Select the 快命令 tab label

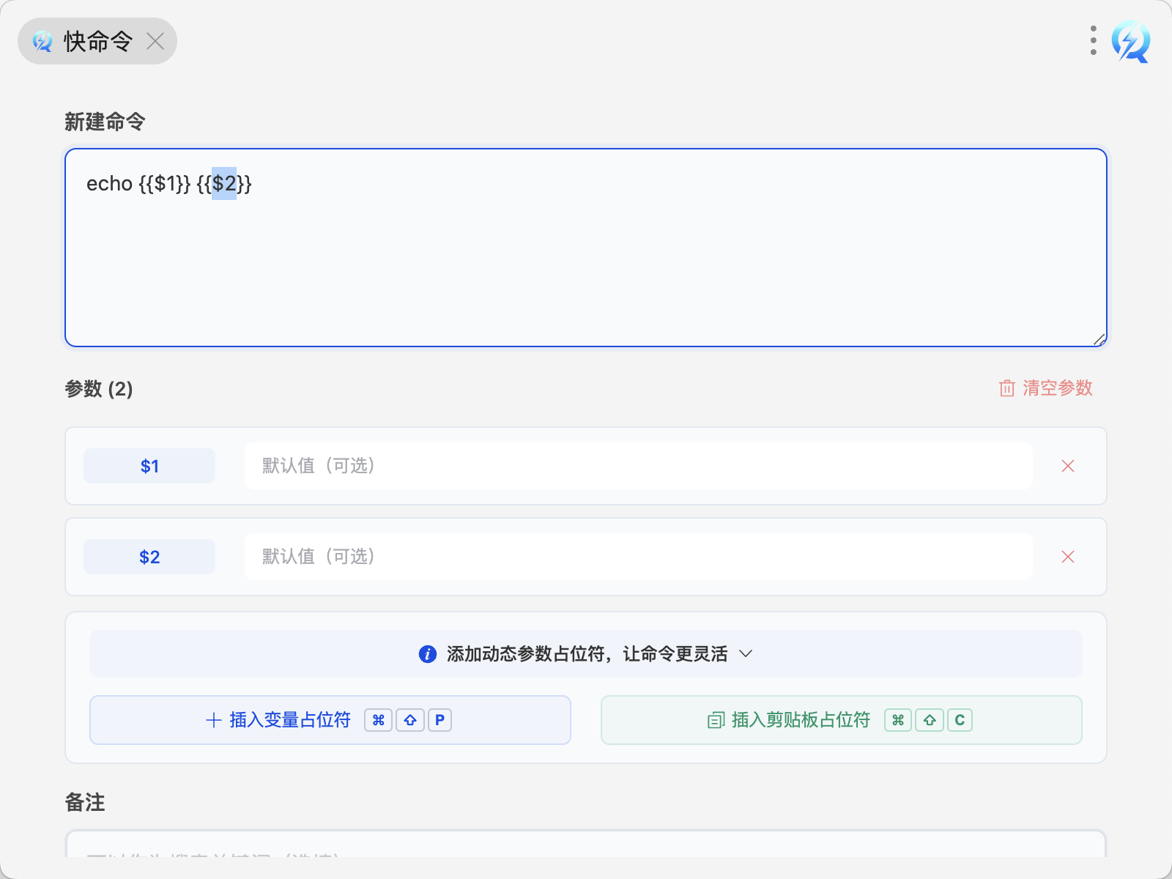point(97,41)
